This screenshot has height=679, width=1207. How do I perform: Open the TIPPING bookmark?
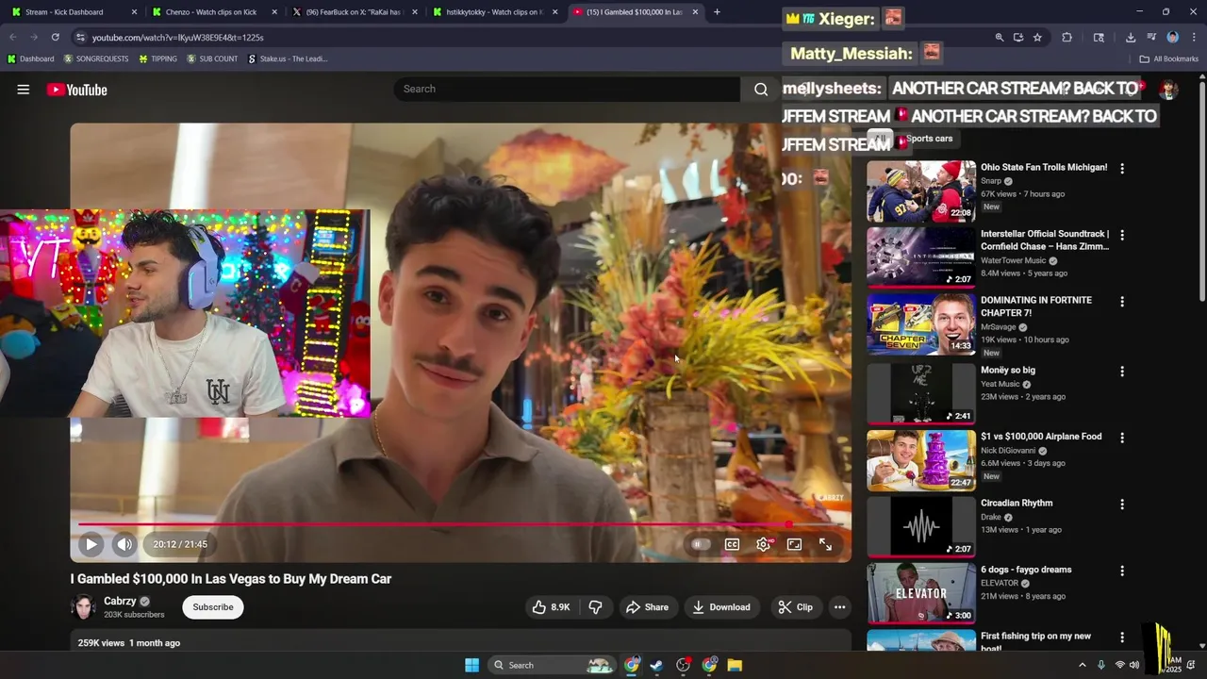click(x=157, y=58)
